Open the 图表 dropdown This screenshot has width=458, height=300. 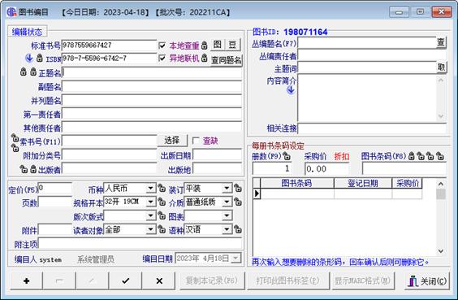(x=227, y=215)
